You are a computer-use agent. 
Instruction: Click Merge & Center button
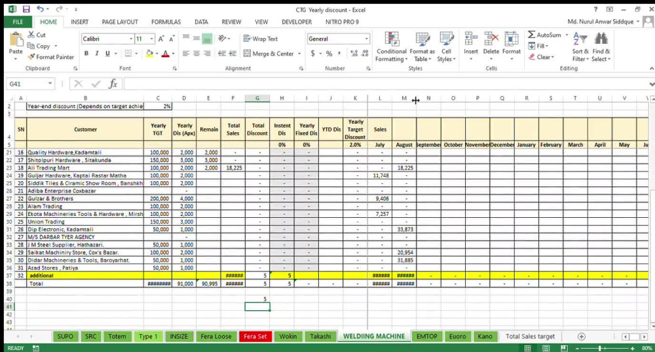point(269,54)
